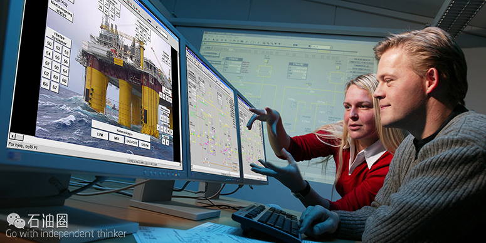Select the LVM button under Kommunikasjon

100,134
